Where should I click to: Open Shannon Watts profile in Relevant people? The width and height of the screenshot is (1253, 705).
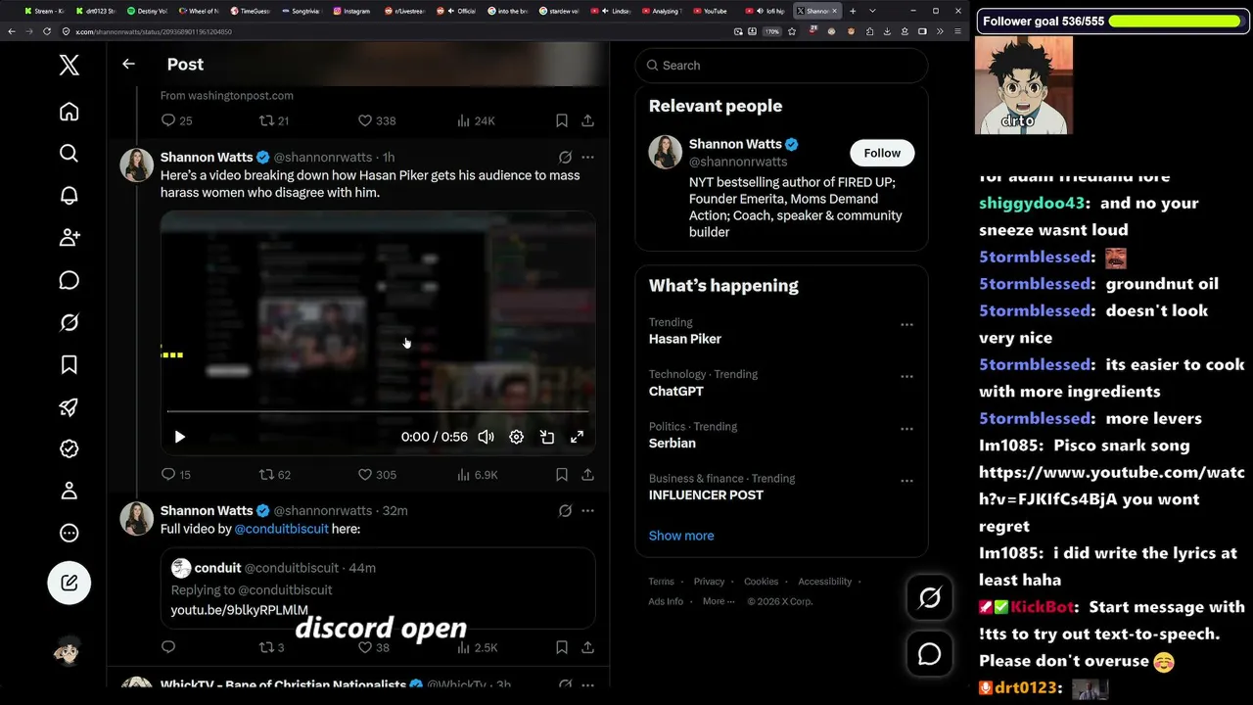coord(735,144)
